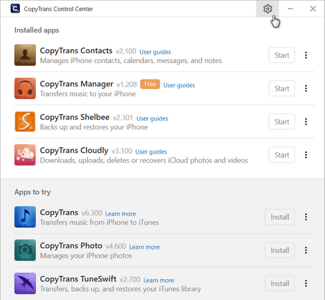Click the CopyTrans TuneSwift bird icon
Screen dimensions: 325x300
pos(25,283)
